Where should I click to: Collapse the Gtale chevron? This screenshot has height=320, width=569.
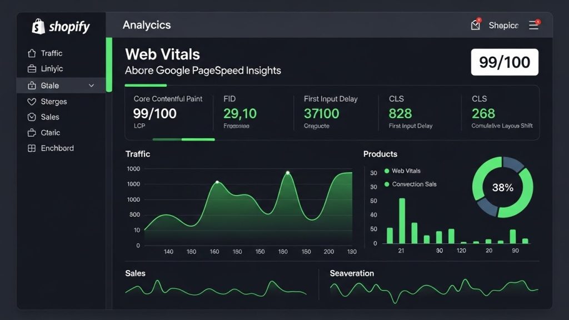pos(92,85)
